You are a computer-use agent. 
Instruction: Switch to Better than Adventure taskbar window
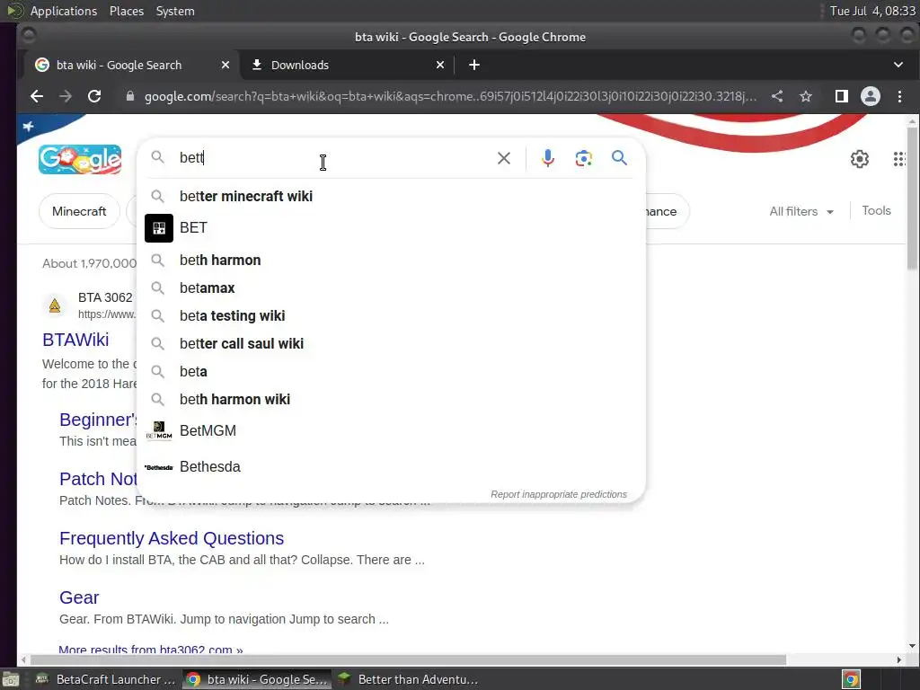[409, 679]
